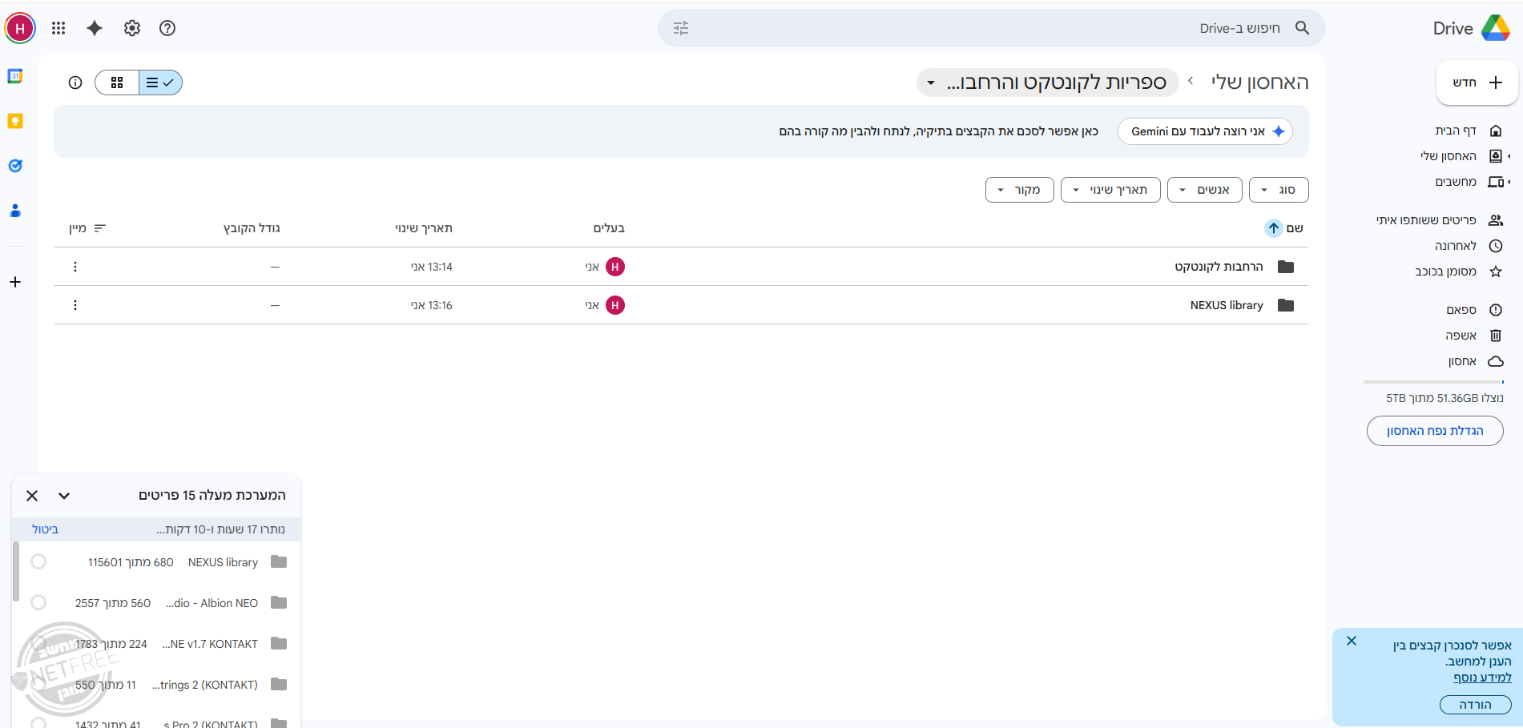
Task: Click in the Drive search field
Action: coord(985,28)
